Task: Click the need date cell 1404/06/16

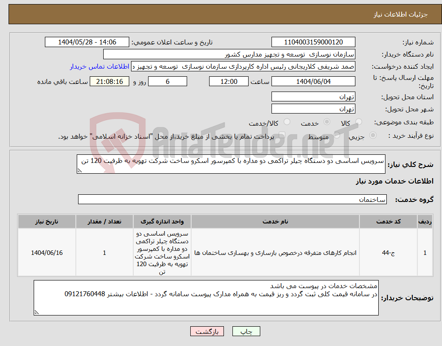Action: pyautogui.click(x=47, y=253)
